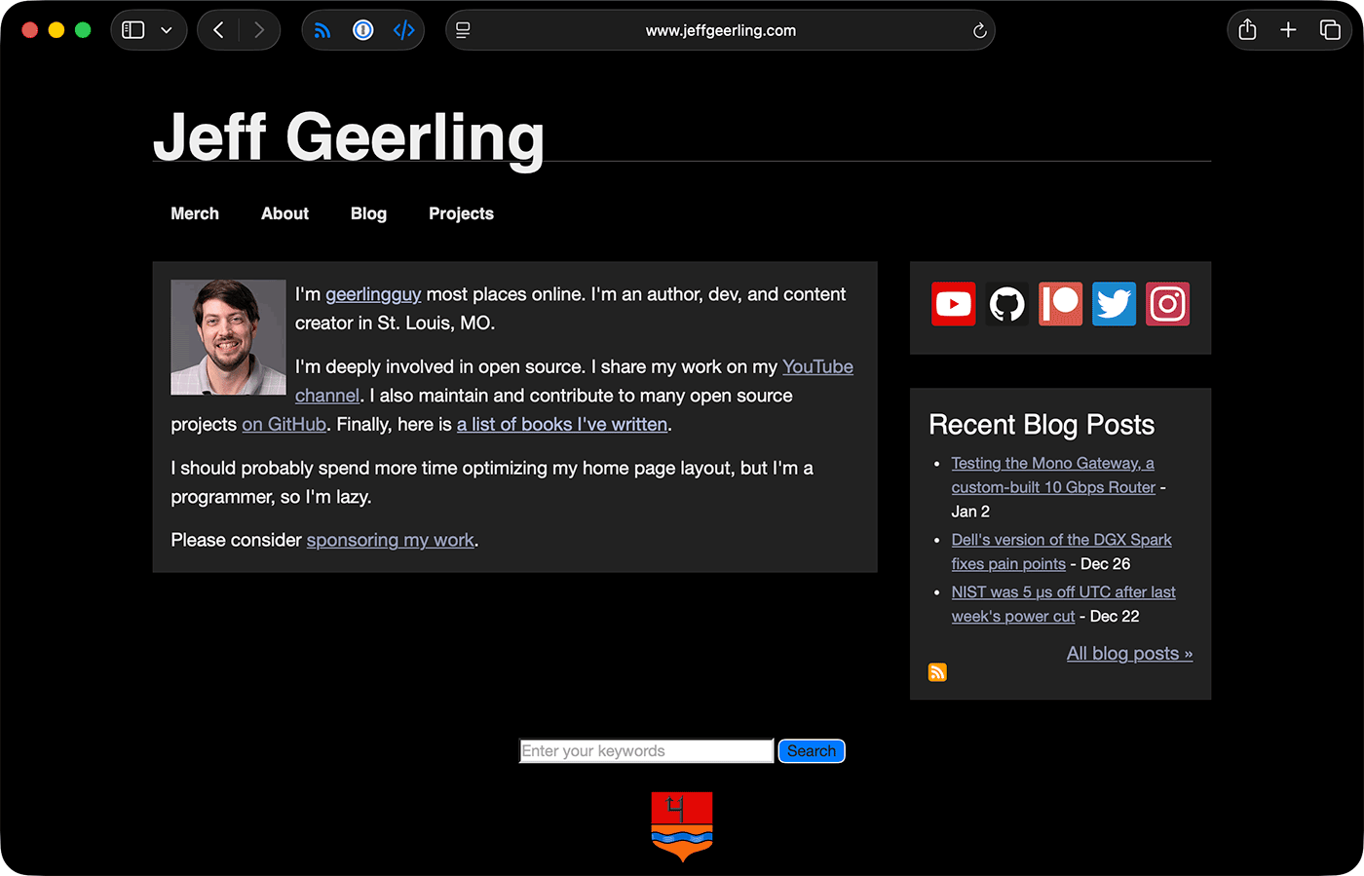Image resolution: width=1364 pixels, height=876 pixels.
Task: Click 'All blog posts »' link
Action: coord(1129,653)
